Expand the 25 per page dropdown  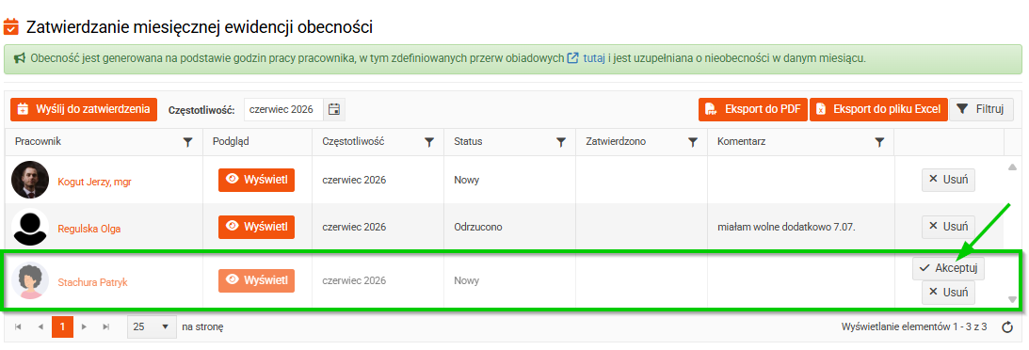[x=152, y=326]
